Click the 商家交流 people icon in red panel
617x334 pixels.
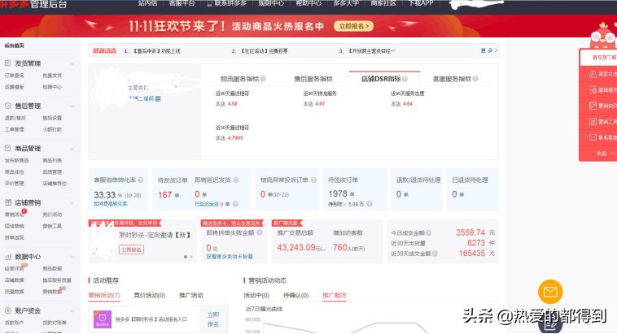tap(593, 74)
